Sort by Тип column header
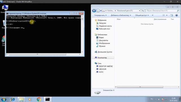 coord(172,19)
